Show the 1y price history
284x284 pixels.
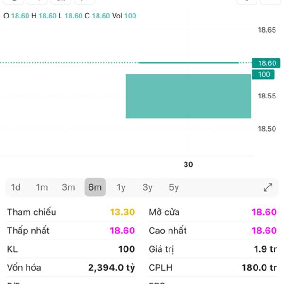point(121,187)
